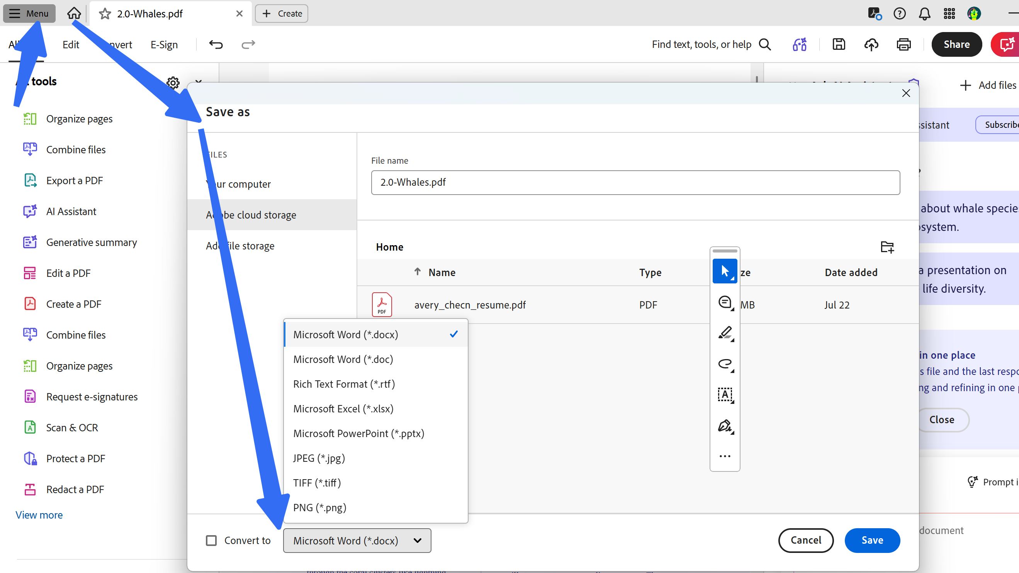Select Your computer location
This screenshot has width=1019, height=573.
272,184
